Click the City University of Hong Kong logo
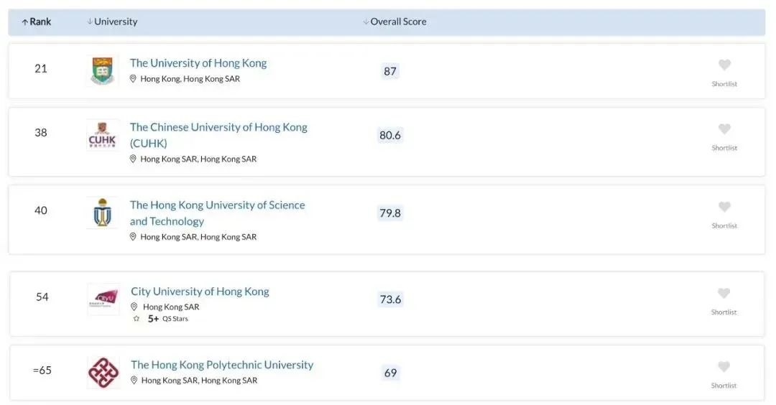 pos(103,299)
